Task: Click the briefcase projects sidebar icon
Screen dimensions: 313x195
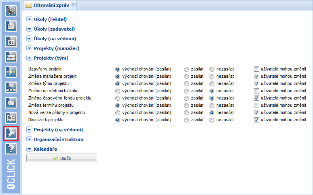Action: tap(11, 56)
